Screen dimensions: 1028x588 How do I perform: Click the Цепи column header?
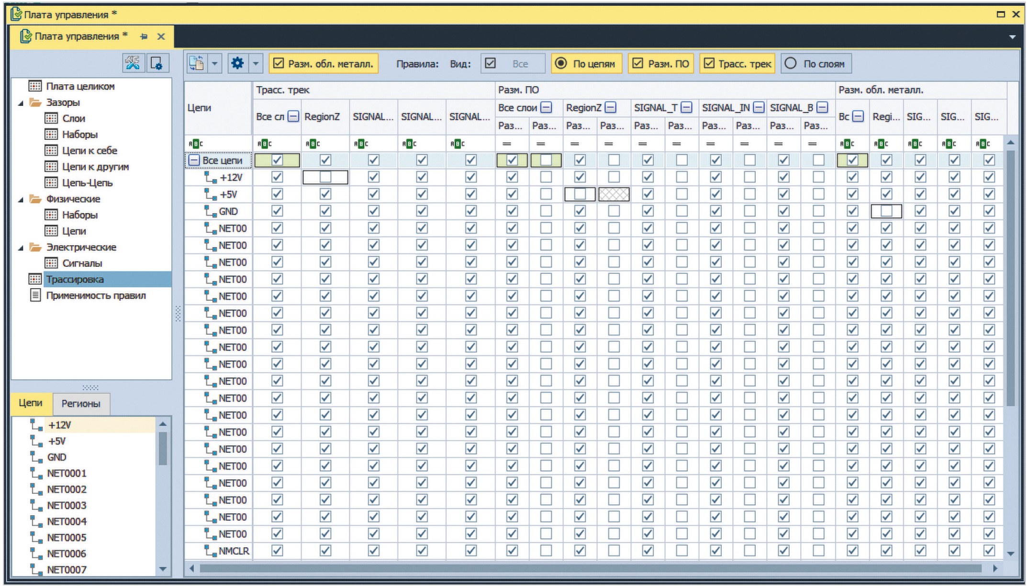tap(218, 108)
